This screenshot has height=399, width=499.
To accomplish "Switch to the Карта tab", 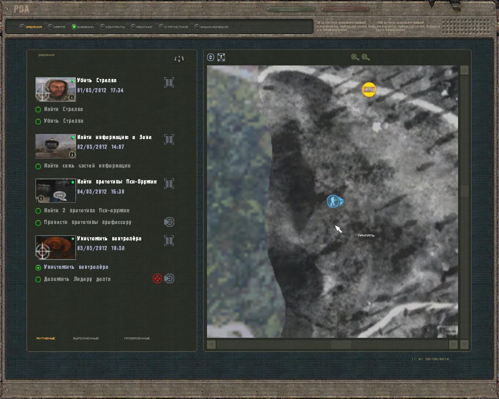I will coord(57,27).
